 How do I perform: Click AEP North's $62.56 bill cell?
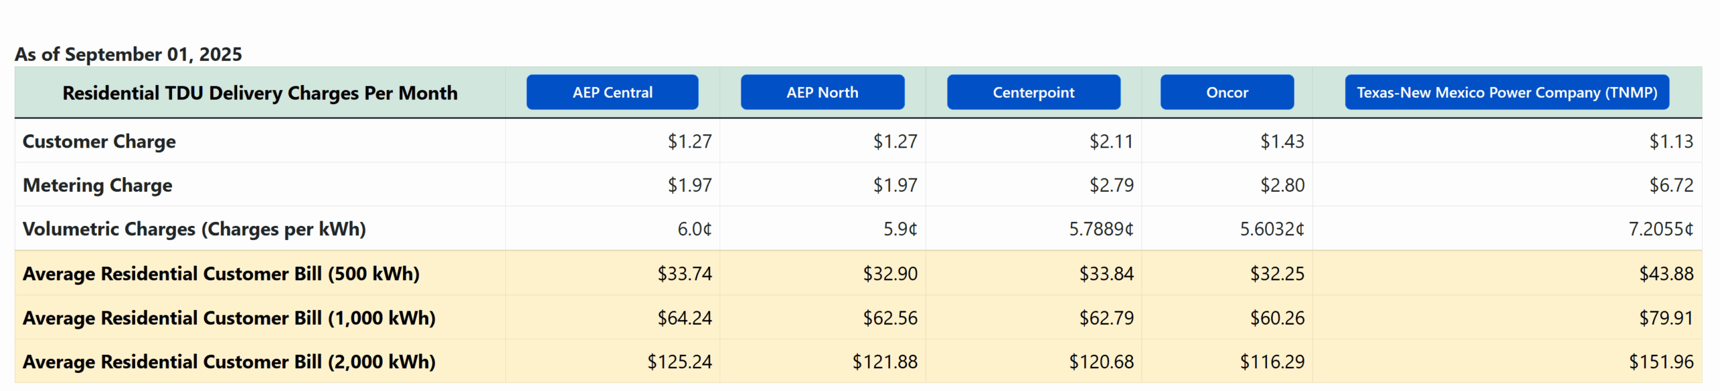[x=890, y=318]
